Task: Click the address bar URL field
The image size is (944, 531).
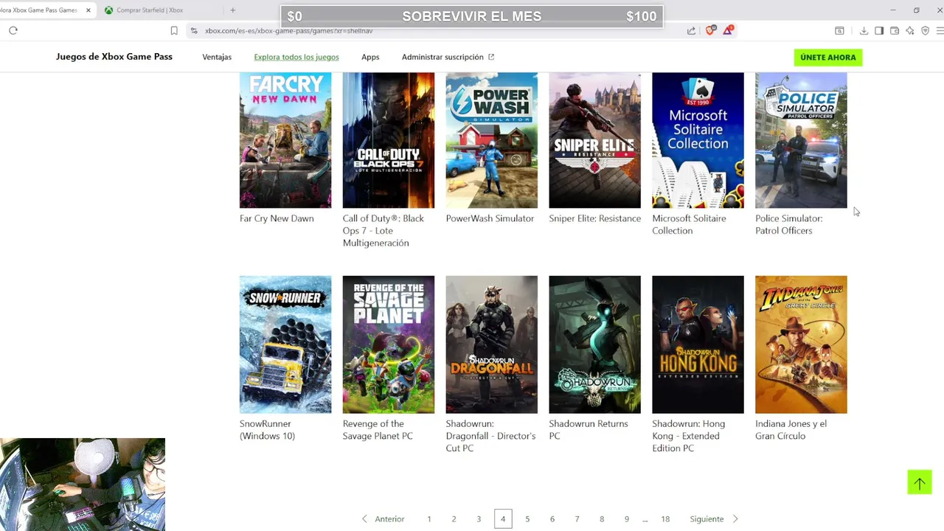Action: pos(435,30)
